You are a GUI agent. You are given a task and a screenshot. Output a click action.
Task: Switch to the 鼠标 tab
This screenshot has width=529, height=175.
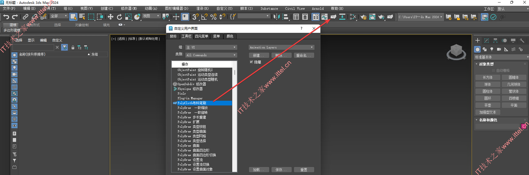click(173, 36)
